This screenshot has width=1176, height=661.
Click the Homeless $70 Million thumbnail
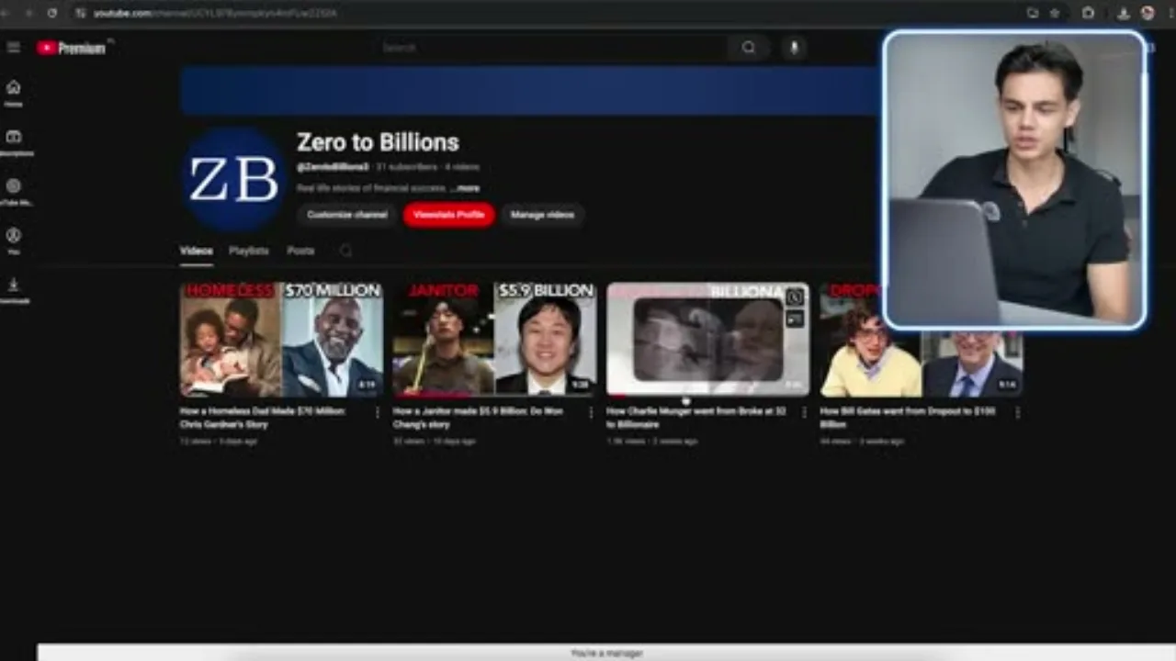[281, 340]
